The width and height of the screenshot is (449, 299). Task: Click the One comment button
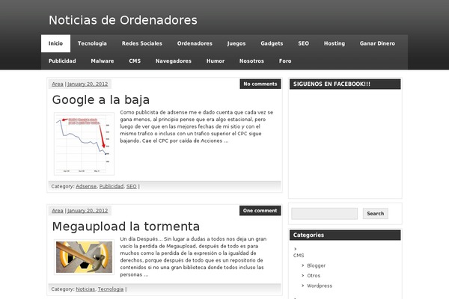pos(260,211)
